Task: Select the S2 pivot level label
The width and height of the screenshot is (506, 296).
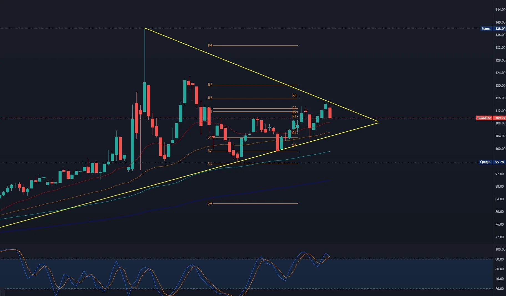Action: (x=210, y=151)
